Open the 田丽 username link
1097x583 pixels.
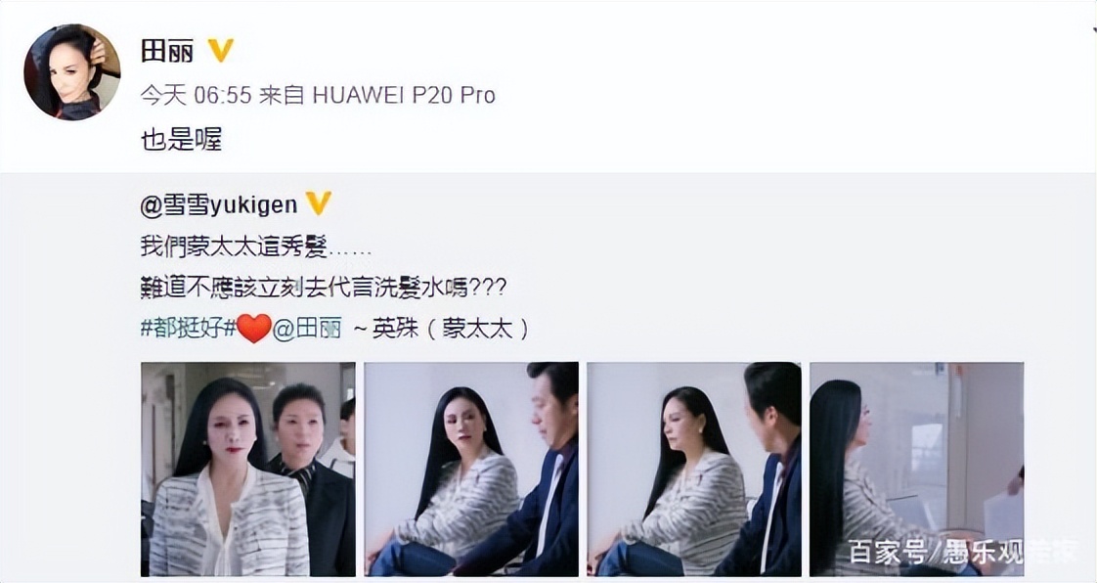point(167,51)
